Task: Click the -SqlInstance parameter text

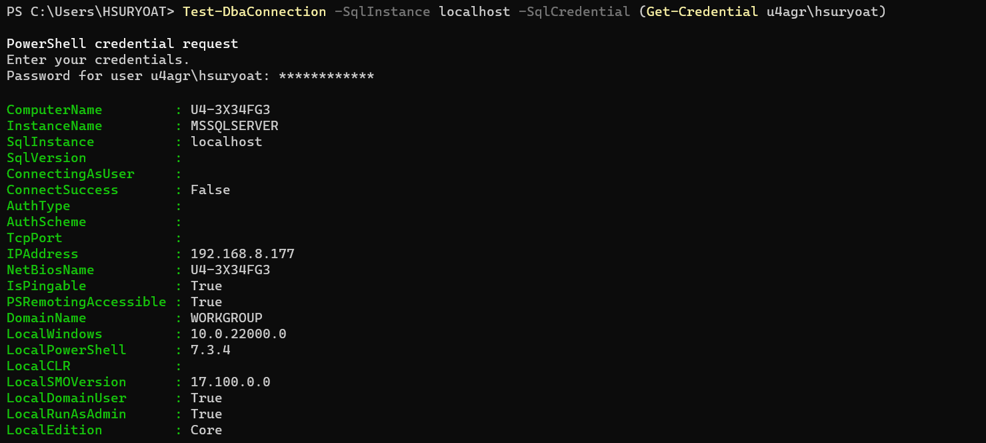Action: 383,11
